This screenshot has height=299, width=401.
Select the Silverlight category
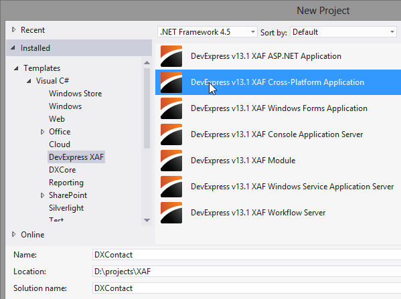coord(66,208)
